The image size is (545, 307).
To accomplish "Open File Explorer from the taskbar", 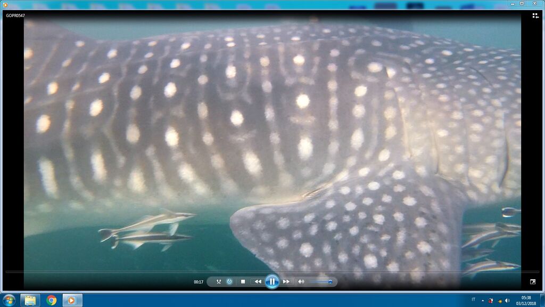I will click(x=30, y=300).
